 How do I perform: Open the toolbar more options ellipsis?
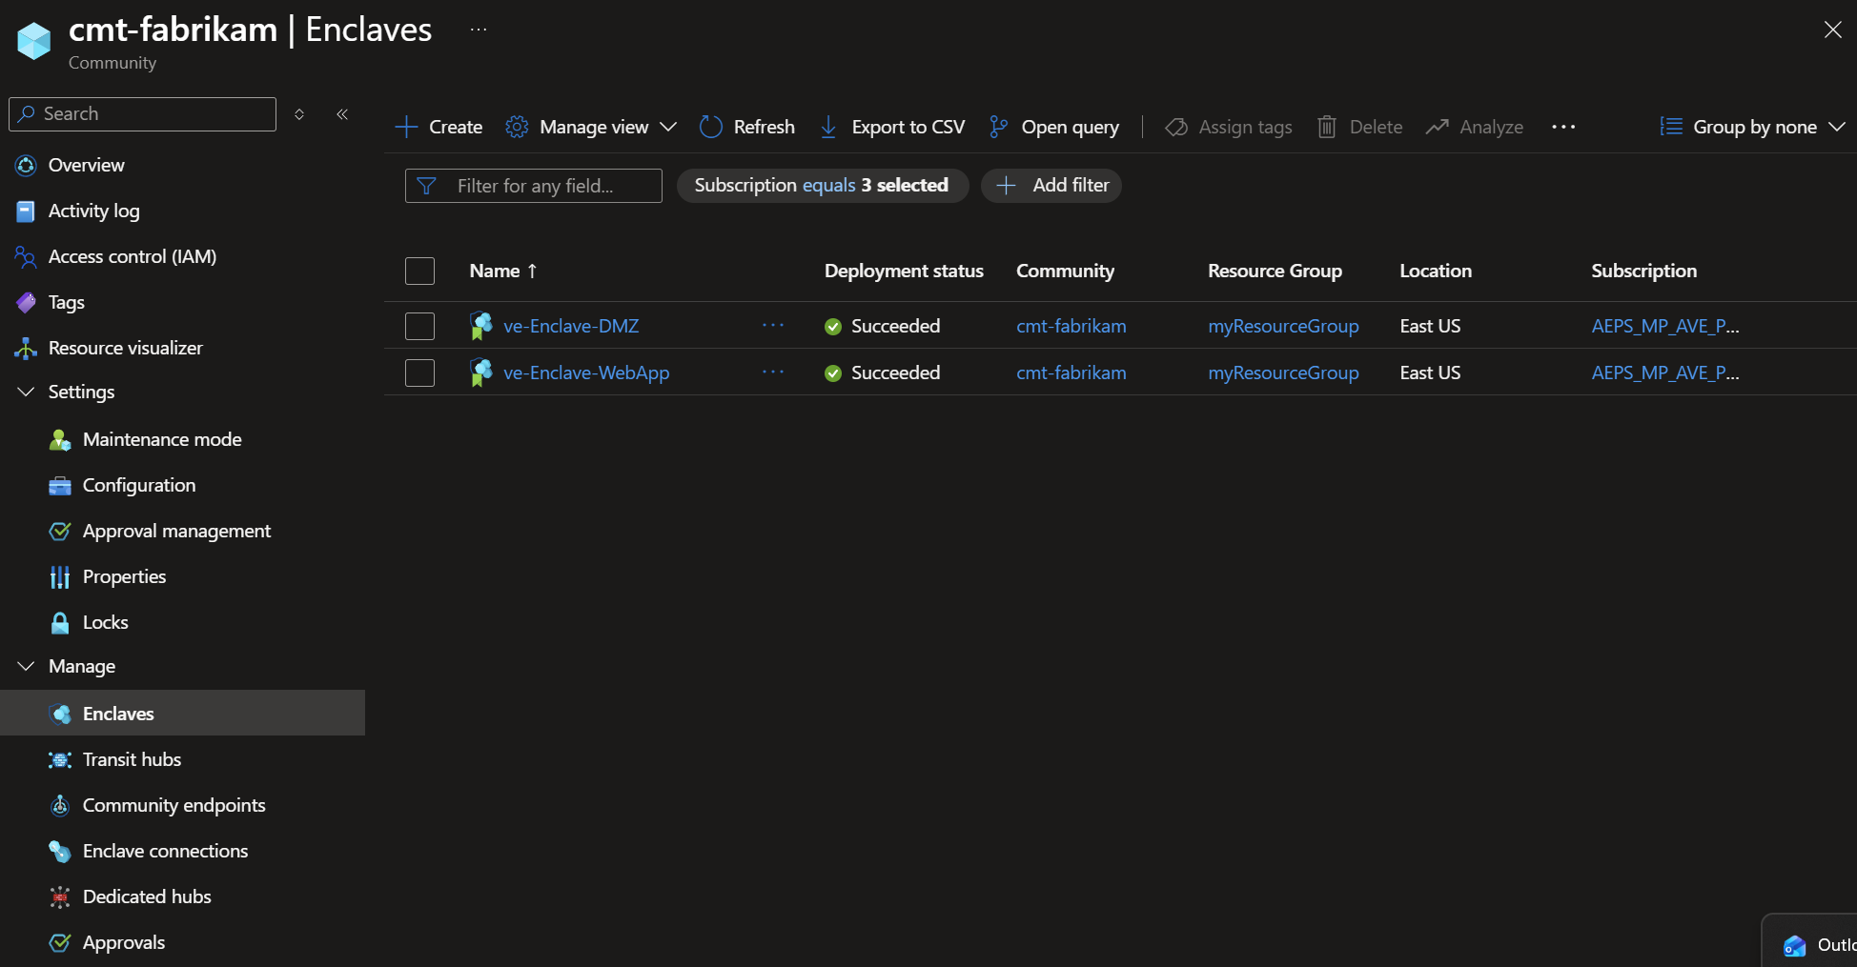(x=1563, y=127)
